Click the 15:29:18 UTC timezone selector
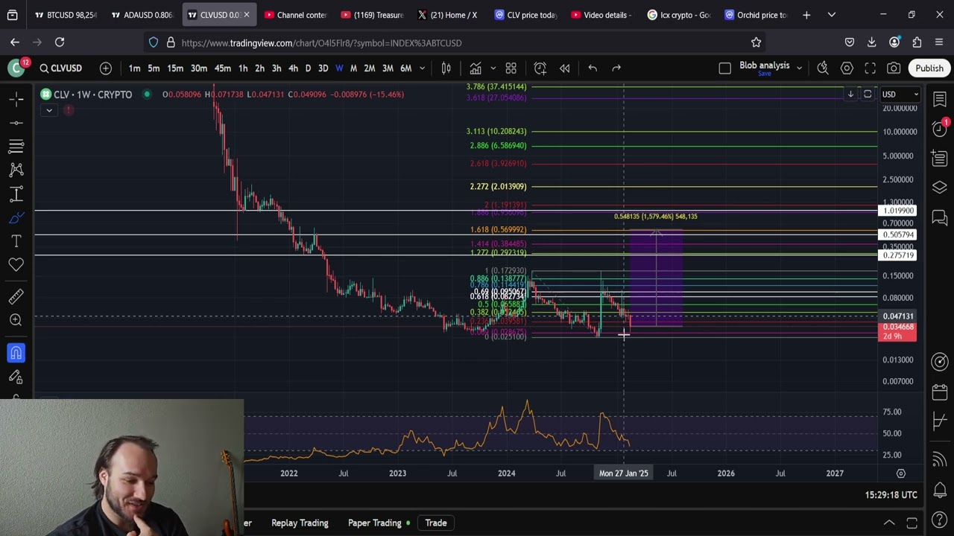The height and width of the screenshot is (536, 954). tap(891, 495)
